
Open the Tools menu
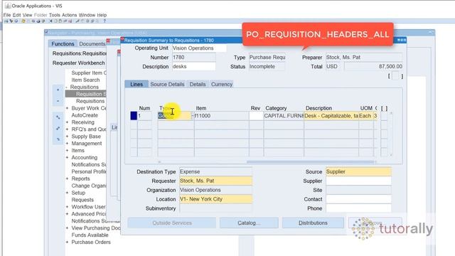54,15
